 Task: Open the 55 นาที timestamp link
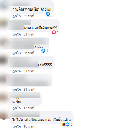(x=29, y=16)
